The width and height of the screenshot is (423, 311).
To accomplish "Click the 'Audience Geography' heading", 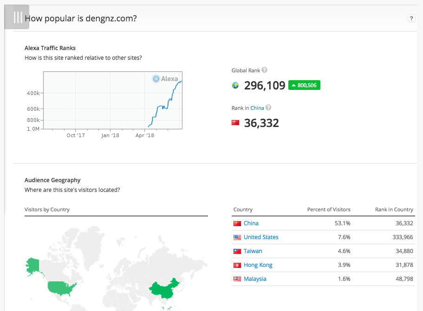I will pos(52,180).
